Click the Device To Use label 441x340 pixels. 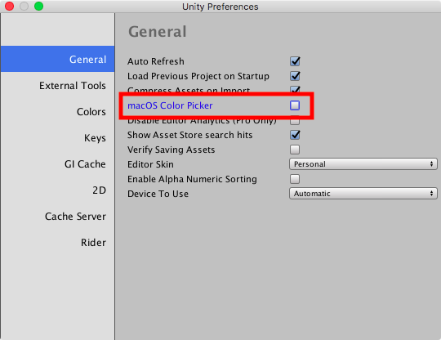coord(158,194)
